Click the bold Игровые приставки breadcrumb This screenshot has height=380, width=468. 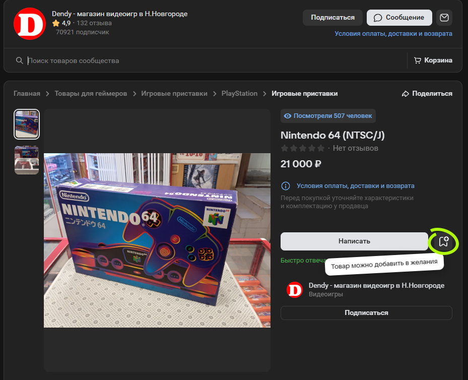pos(304,94)
